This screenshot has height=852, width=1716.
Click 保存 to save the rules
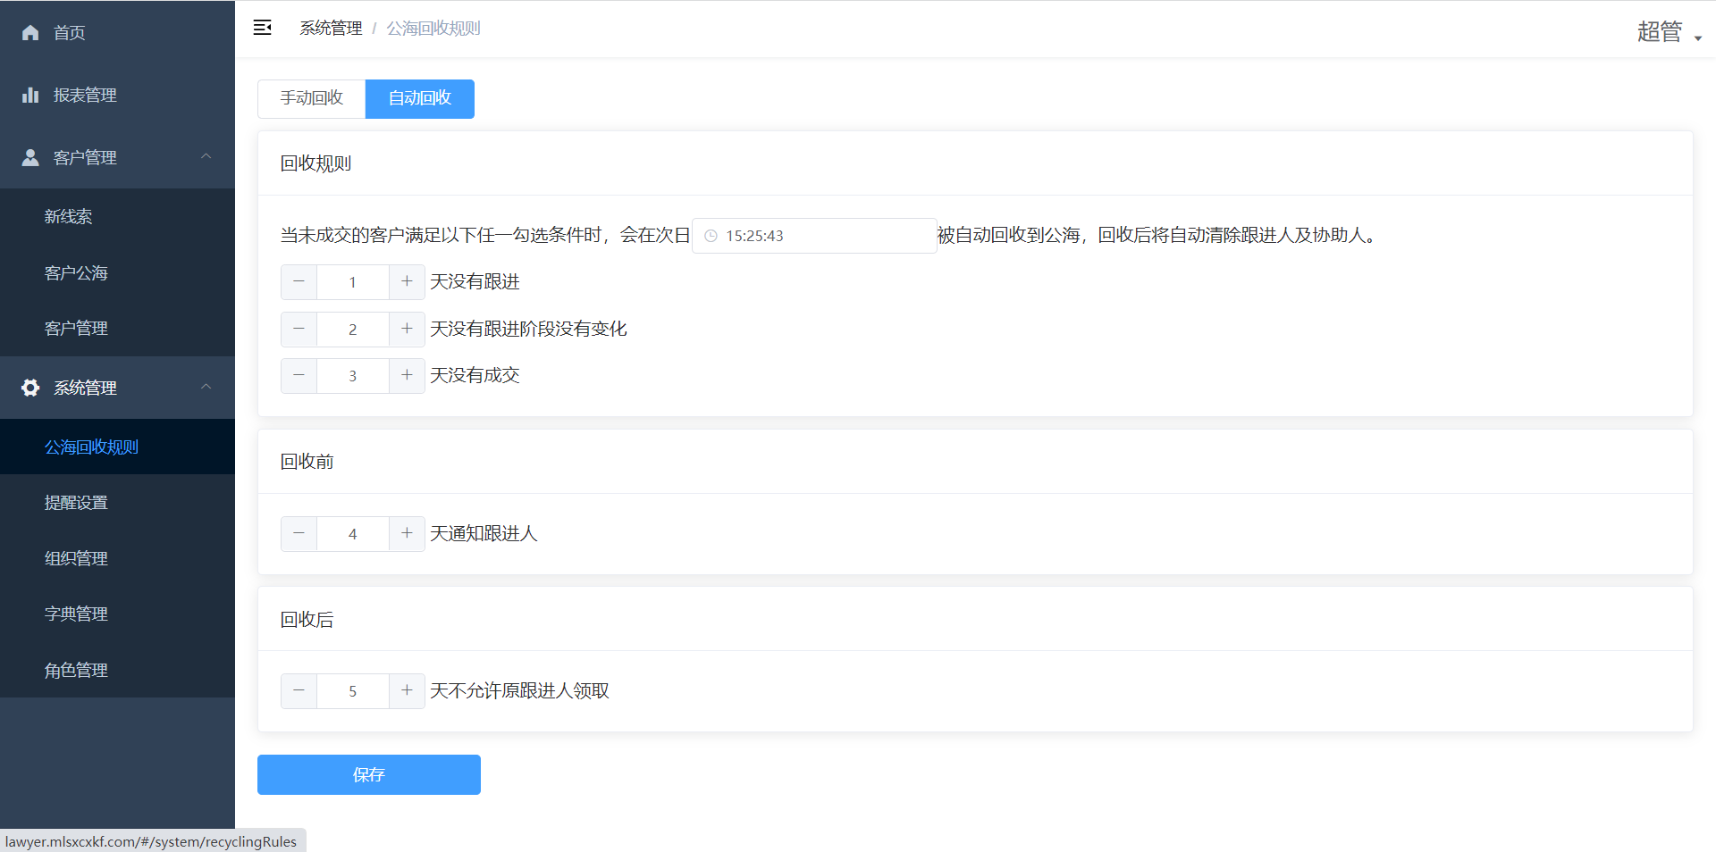point(368,774)
